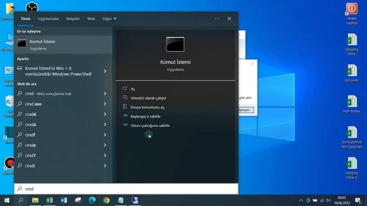Click the Aç (Open) action
This screenshot has height=206, width=367.
132,89
